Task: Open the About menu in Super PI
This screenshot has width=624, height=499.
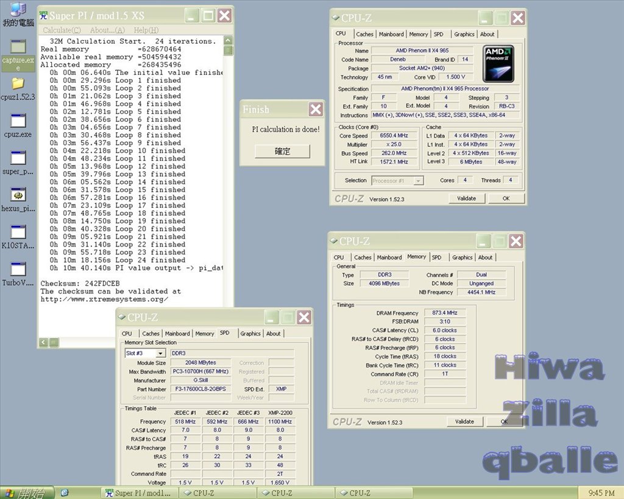Action: 107,30
